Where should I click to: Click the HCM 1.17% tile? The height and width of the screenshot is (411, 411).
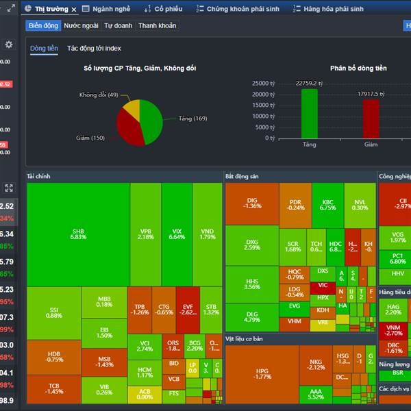pos(145,373)
